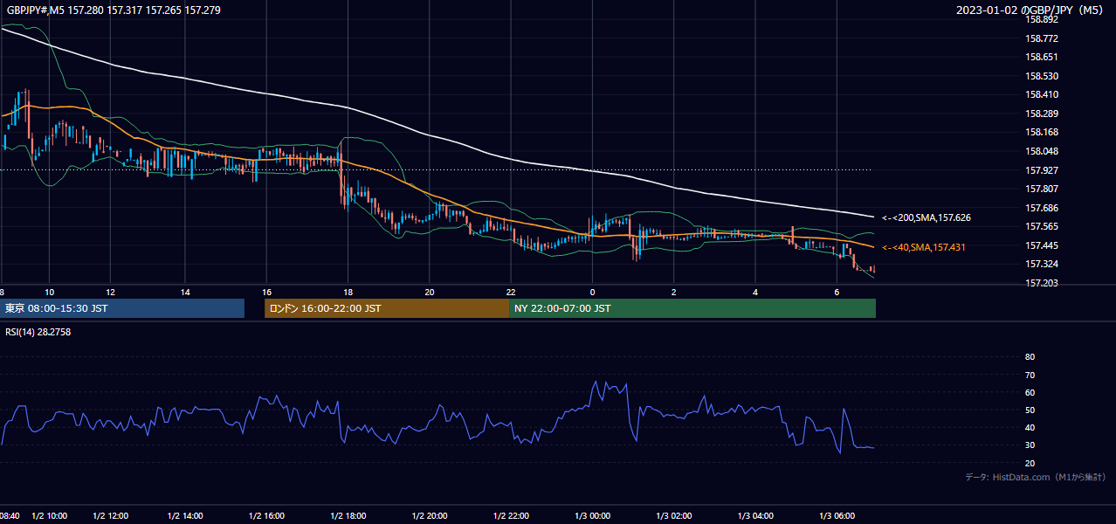This screenshot has width=1116, height=524.
Task: Click the RSI 40 level label
Action: [1030, 428]
